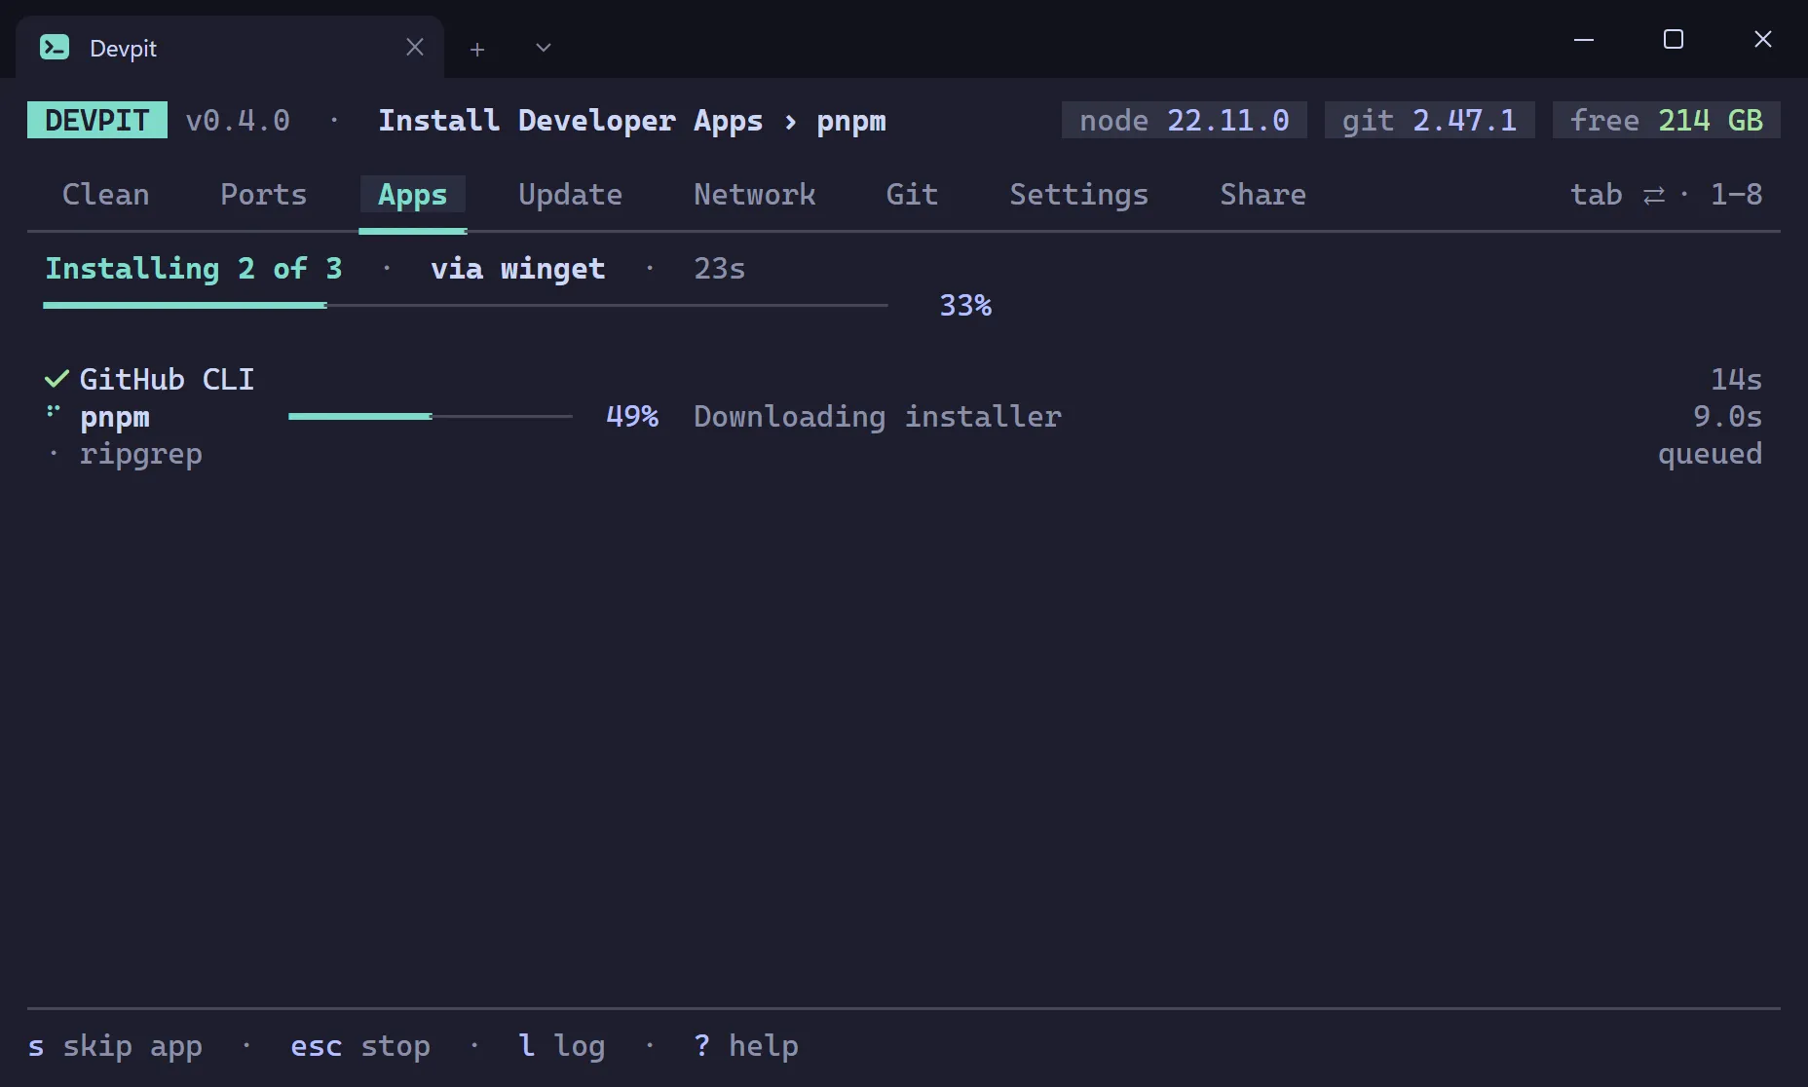1808x1087 pixels.
Task: Click the via winget label
Action: [x=518, y=269]
